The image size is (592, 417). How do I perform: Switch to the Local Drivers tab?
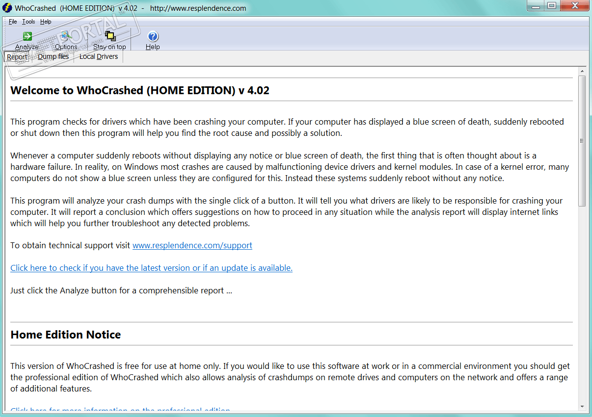click(99, 56)
